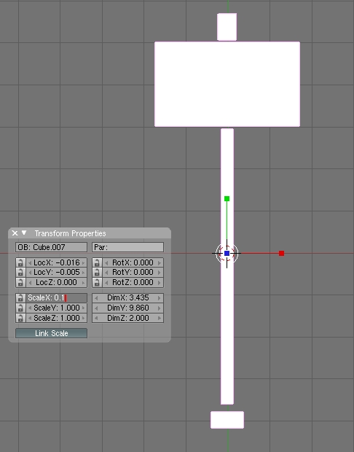The height and width of the screenshot is (452, 354).
Task: Decrease DimY with left arrow
Action: pos(96,308)
